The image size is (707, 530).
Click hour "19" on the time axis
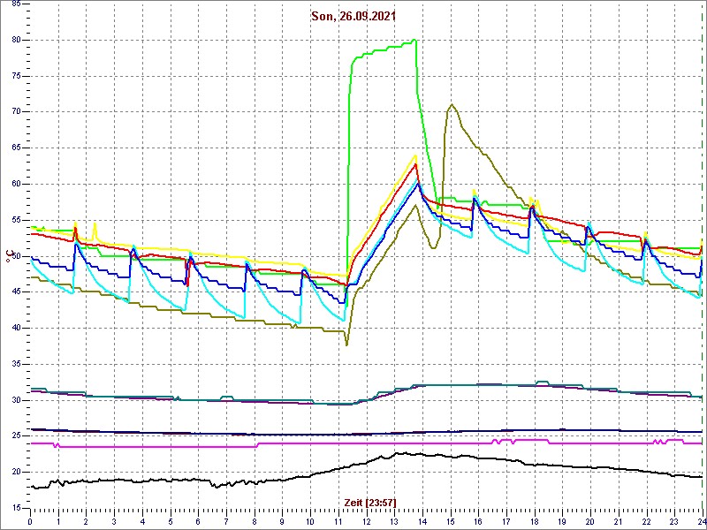[x=562, y=522]
